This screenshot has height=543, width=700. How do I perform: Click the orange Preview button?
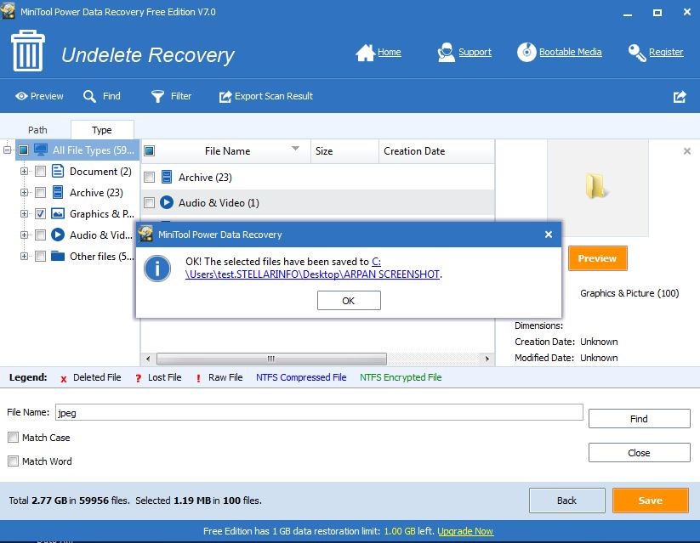(x=597, y=258)
